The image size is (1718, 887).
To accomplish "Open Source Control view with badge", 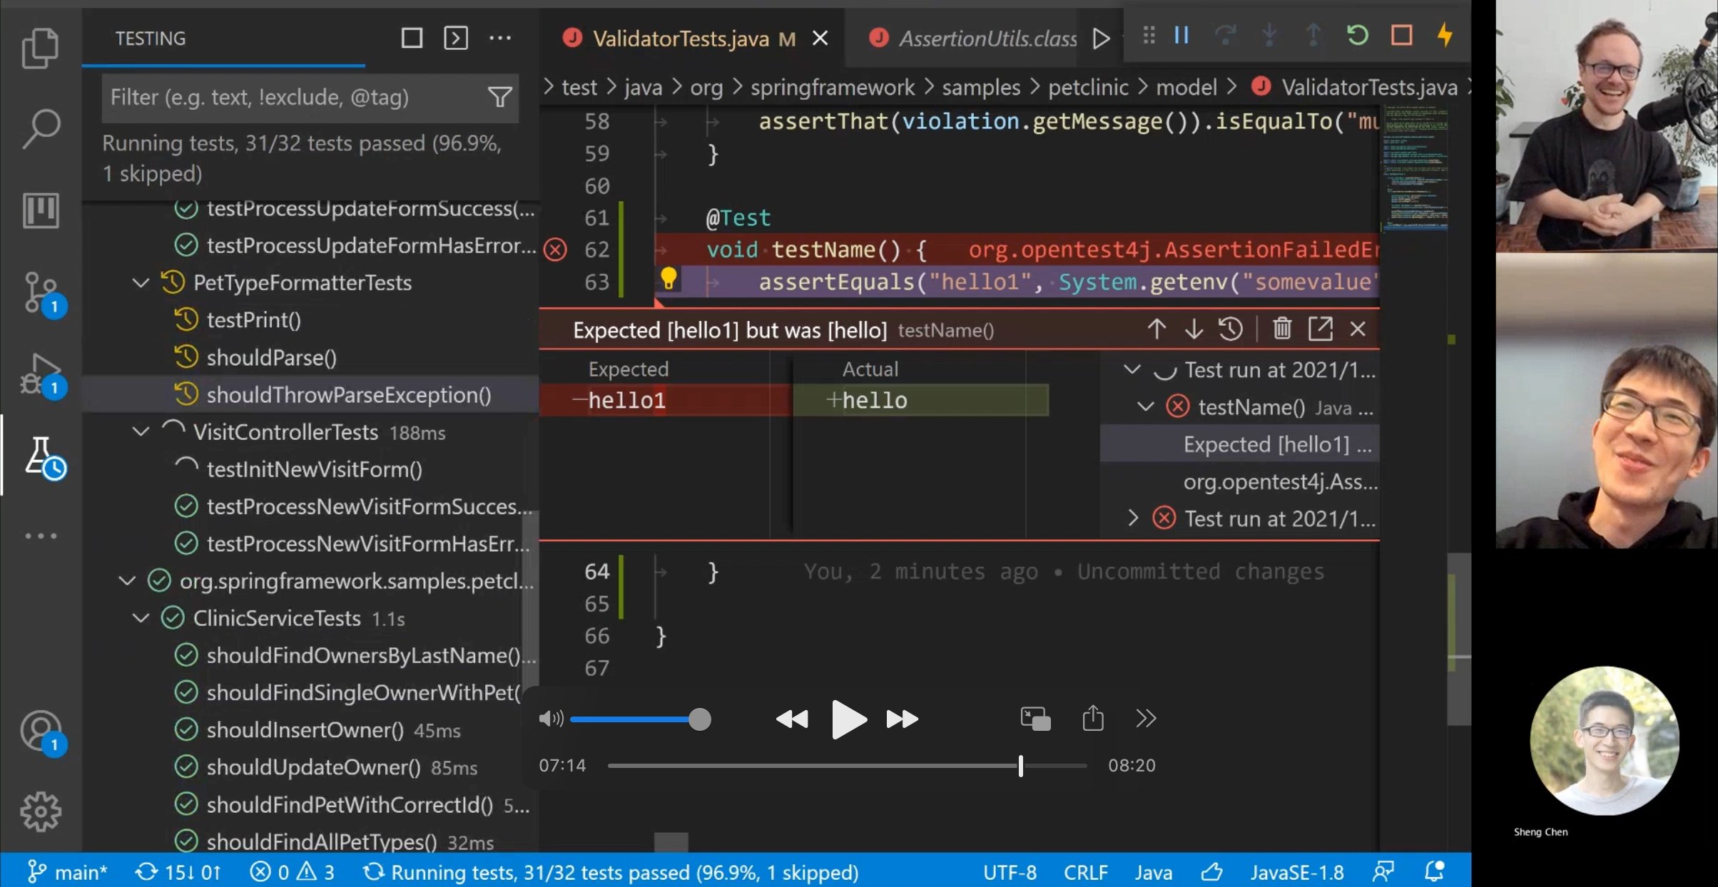I will click(41, 292).
